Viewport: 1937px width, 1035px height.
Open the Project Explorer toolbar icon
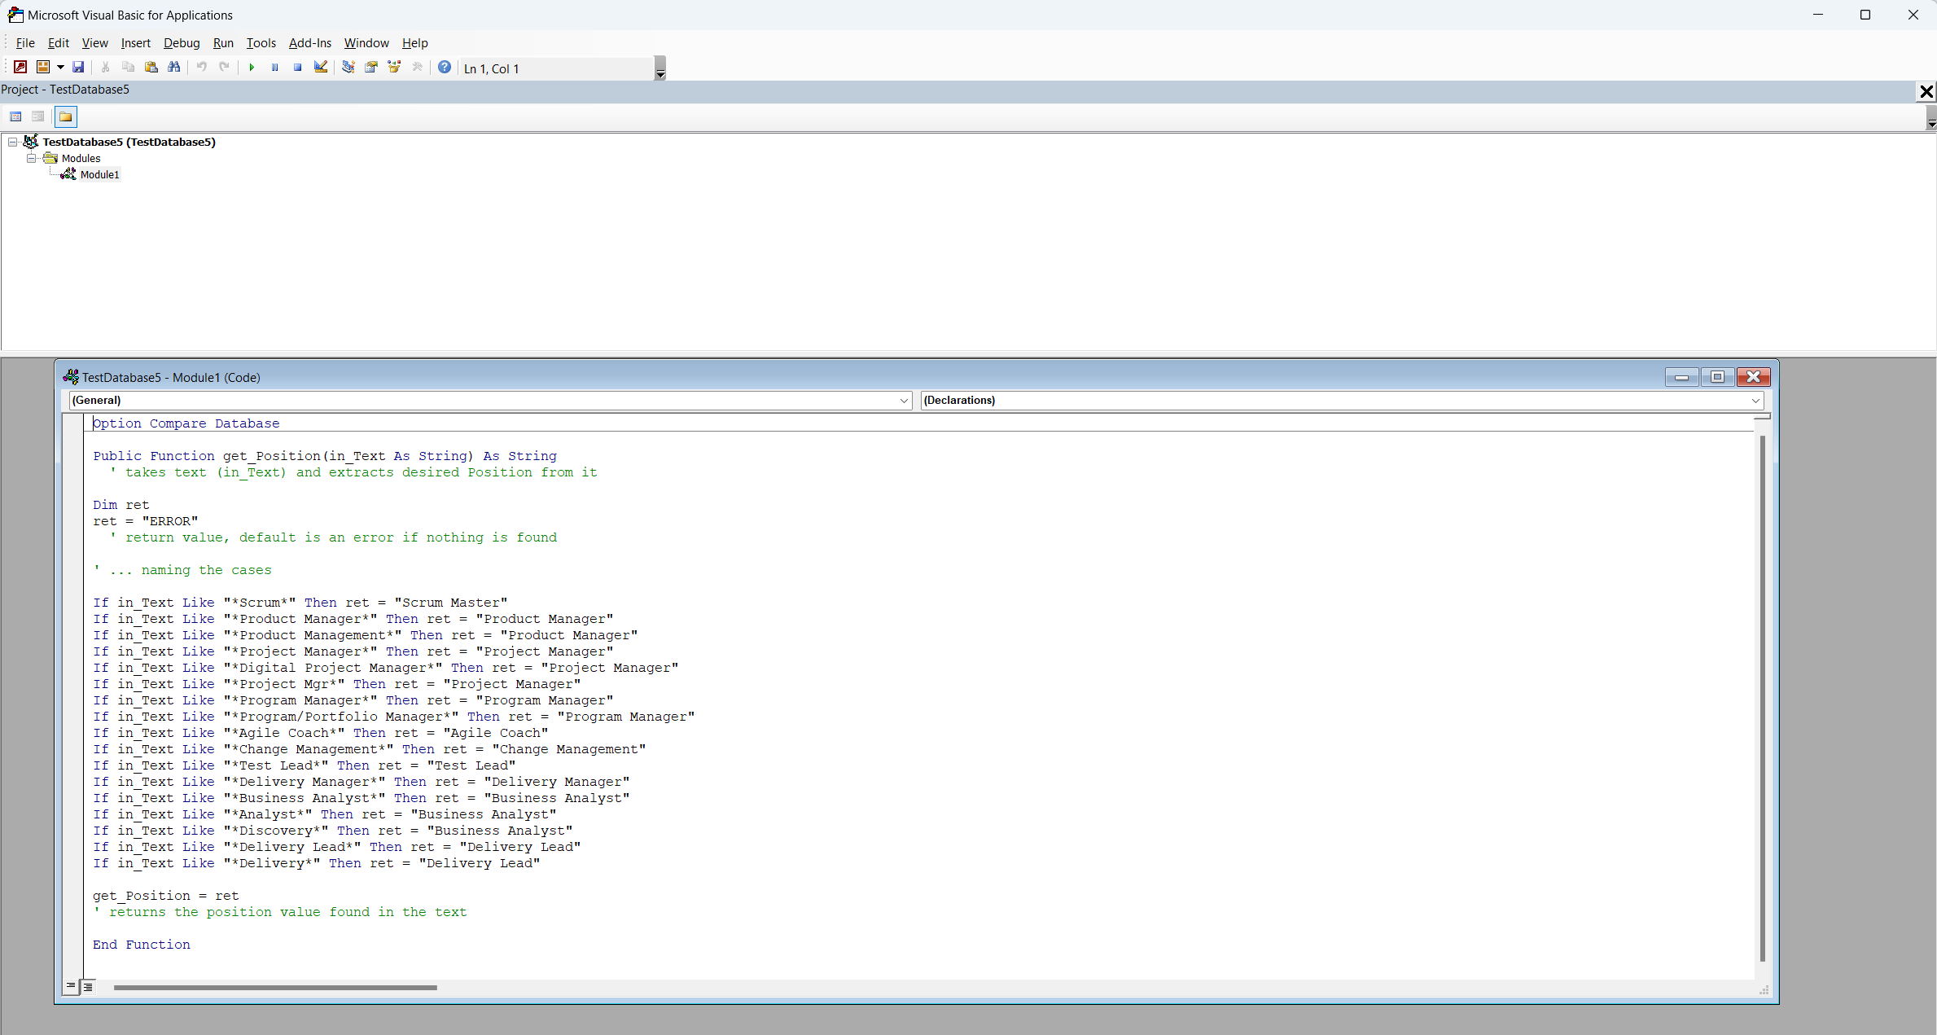348,68
